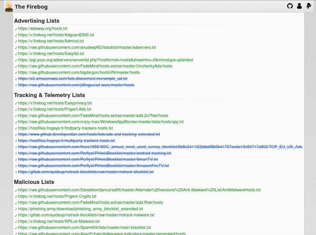Follow the WindowsSpyBlocker spy.txt link
The height and width of the screenshot is (235, 316).
[101, 122]
